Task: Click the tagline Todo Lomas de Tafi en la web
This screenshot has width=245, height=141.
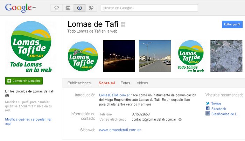Action: pos(92,31)
